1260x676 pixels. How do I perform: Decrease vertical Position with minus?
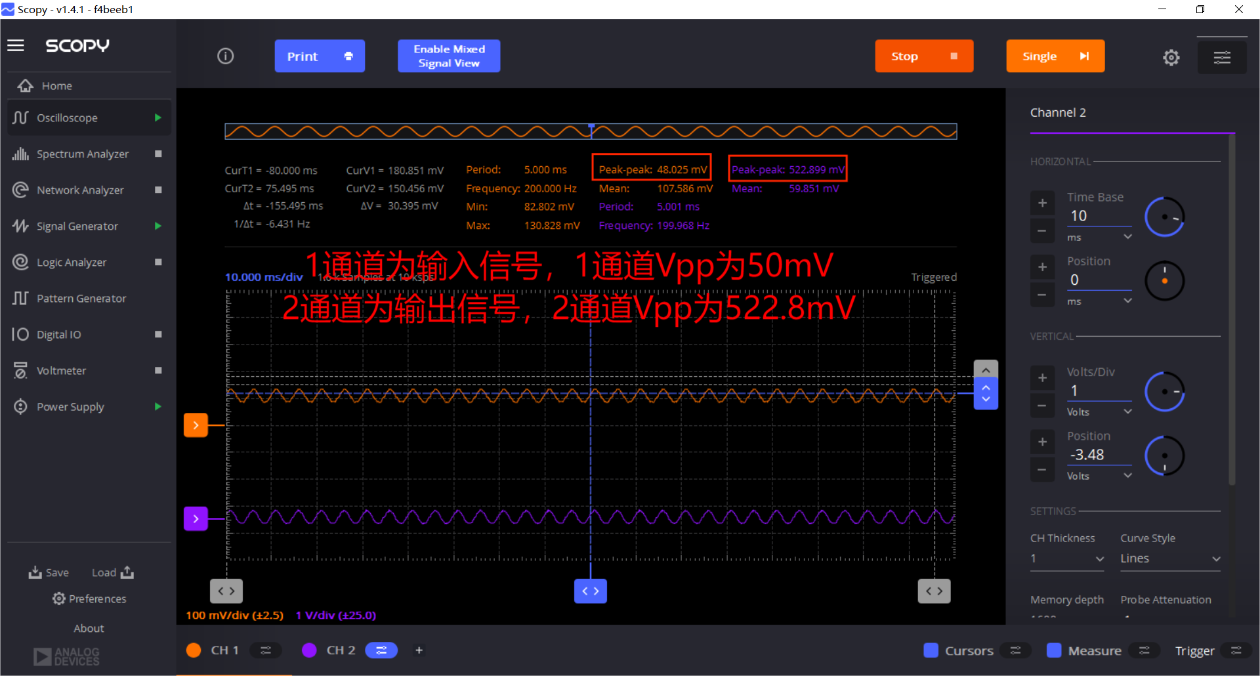[1042, 470]
